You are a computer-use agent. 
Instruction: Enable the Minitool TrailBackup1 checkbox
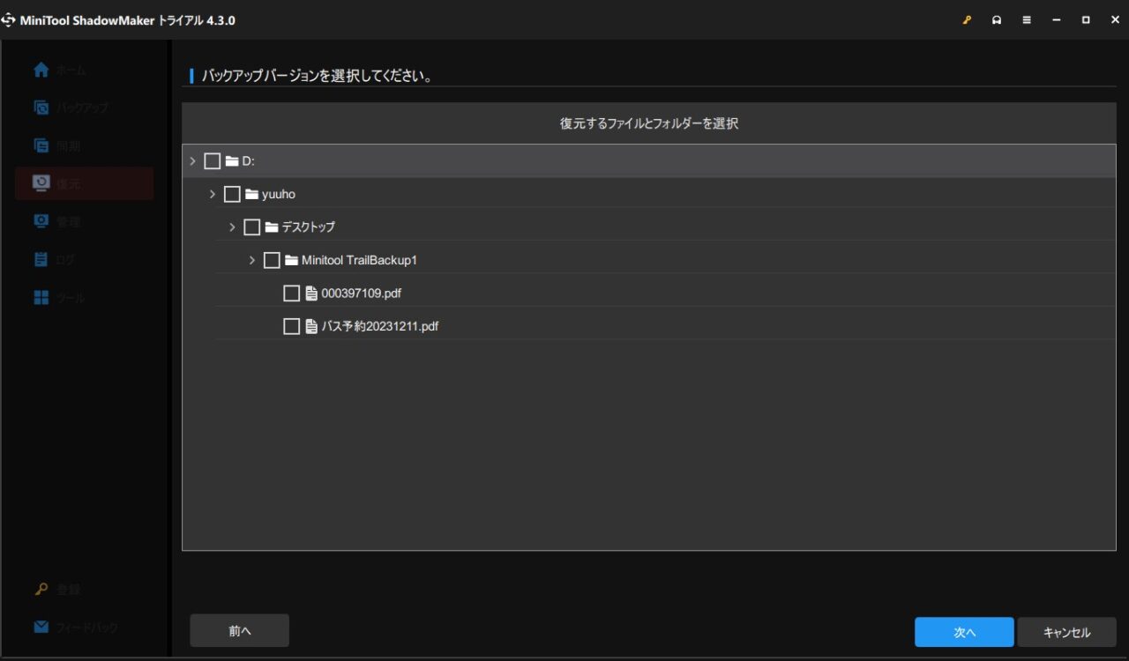click(x=272, y=260)
